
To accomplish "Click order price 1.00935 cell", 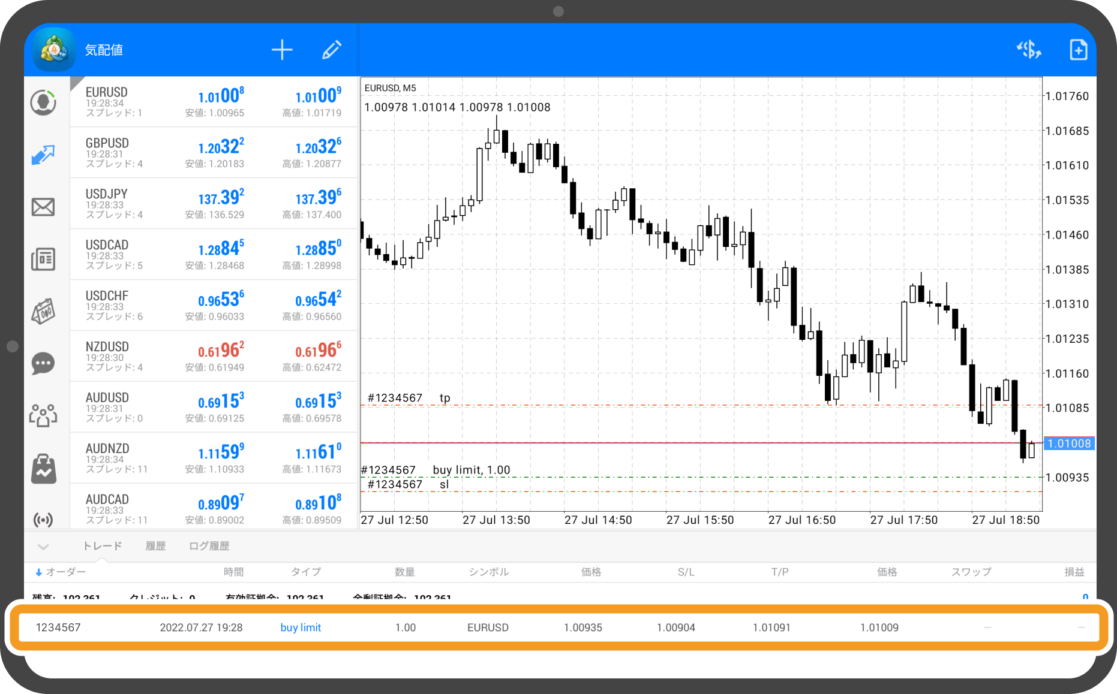I will click(x=582, y=627).
